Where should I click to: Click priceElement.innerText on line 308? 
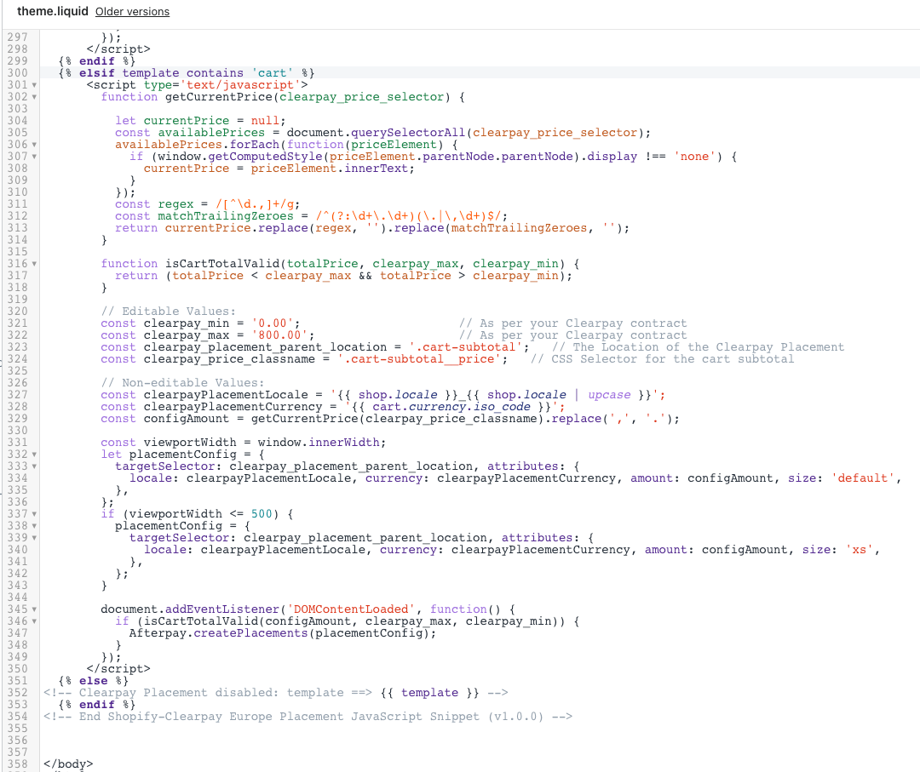tap(329, 169)
